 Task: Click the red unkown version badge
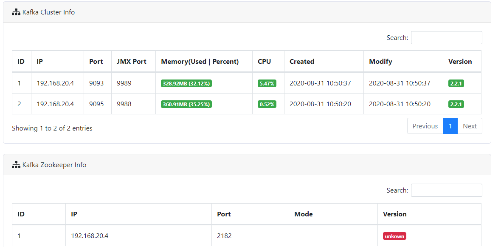[x=394, y=236]
